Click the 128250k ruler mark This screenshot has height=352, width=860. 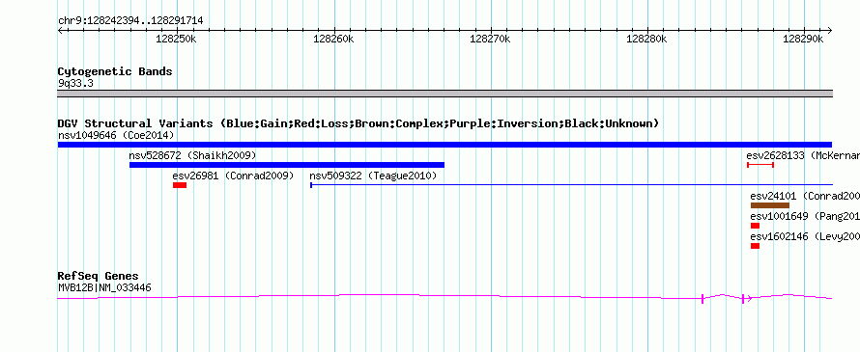pos(177,39)
